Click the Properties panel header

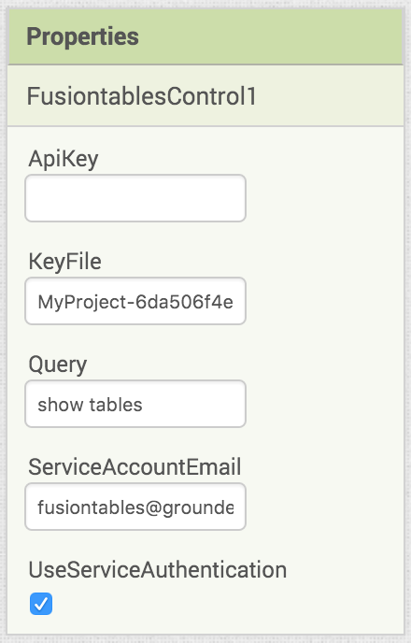[x=205, y=36]
